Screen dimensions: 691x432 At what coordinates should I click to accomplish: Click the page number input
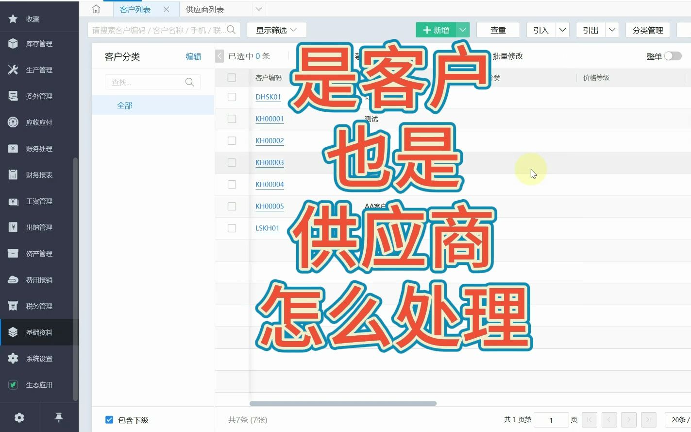(x=551, y=420)
